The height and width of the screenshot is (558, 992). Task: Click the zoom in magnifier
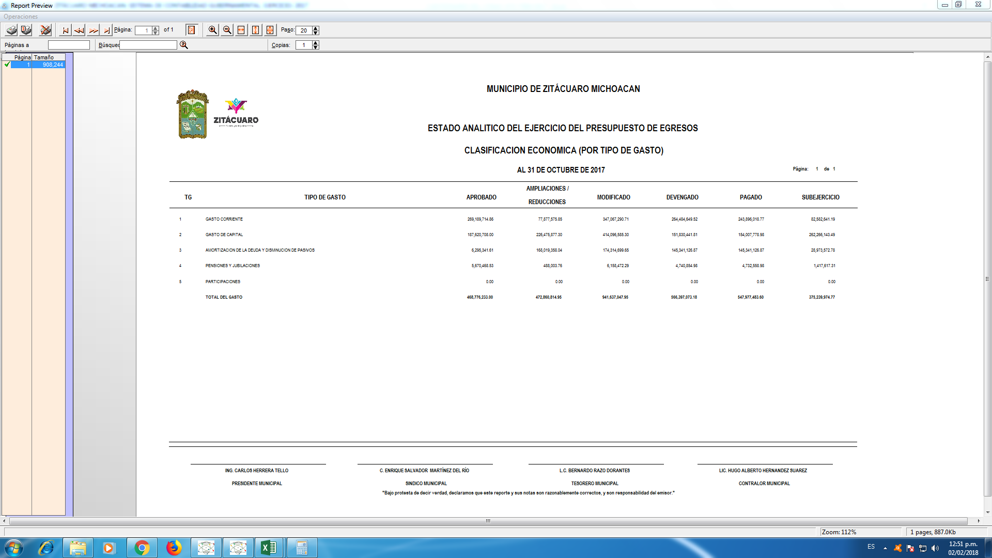[212, 30]
